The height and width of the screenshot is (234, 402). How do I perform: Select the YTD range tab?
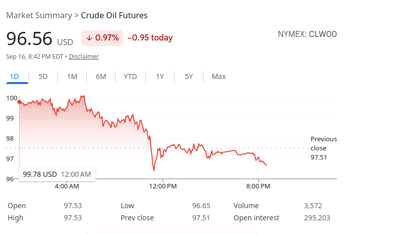point(130,76)
